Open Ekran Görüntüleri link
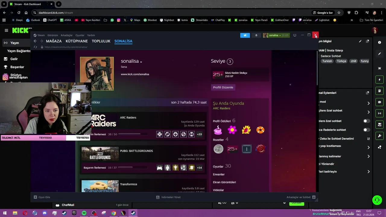This screenshot has width=386, height=217. click(224, 182)
